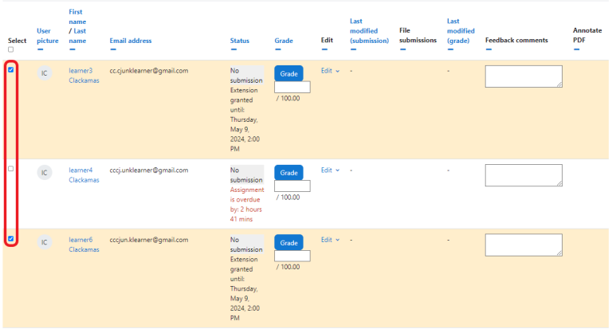Uncheck learner6 Clackamas selection checkbox
The height and width of the screenshot is (329, 612).
(11, 238)
